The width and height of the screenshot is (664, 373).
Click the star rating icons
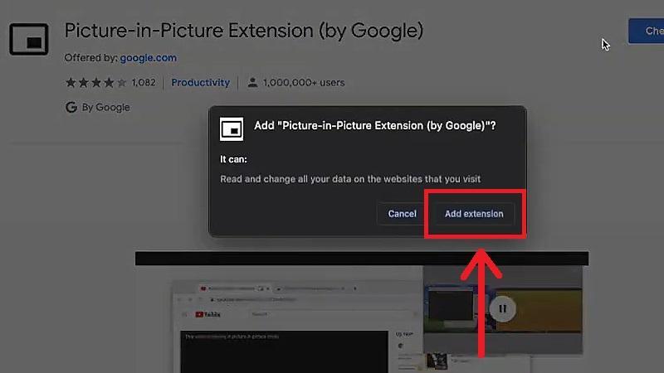click(x=95, y=83)
